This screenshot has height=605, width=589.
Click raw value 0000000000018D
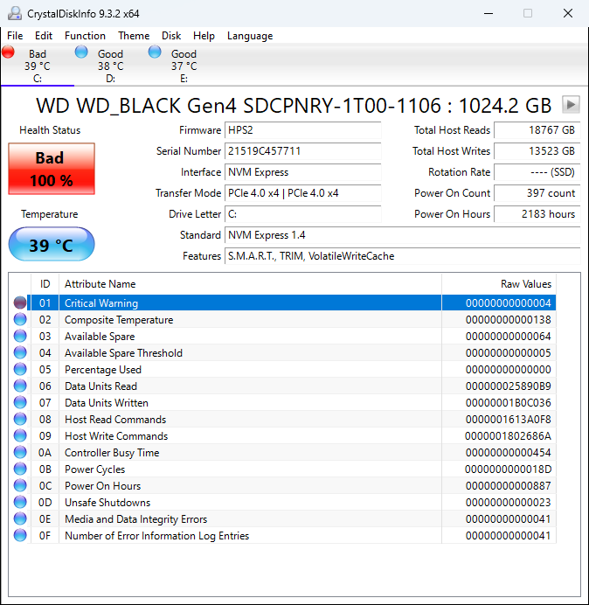click(x=508, y=469)
